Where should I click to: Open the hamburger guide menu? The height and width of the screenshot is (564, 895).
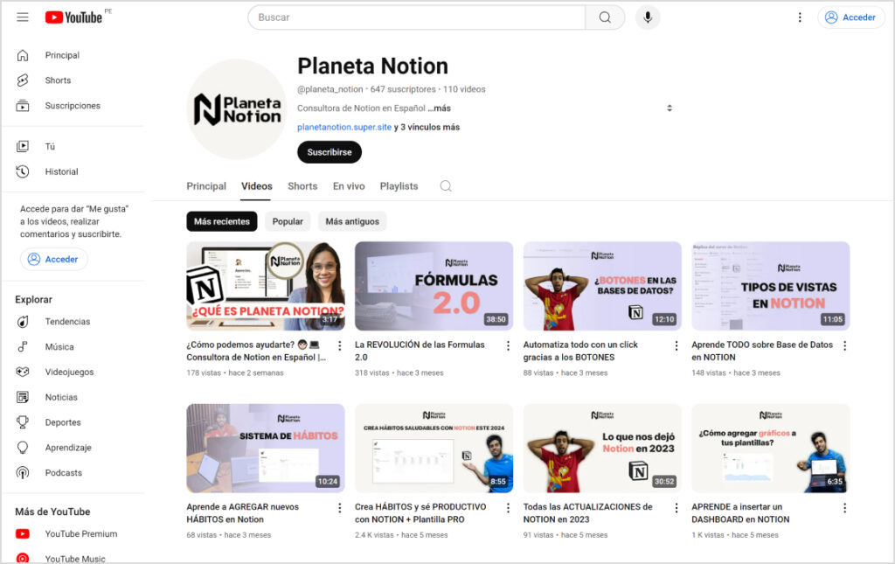pyautogui.click(x=22, y=17)
